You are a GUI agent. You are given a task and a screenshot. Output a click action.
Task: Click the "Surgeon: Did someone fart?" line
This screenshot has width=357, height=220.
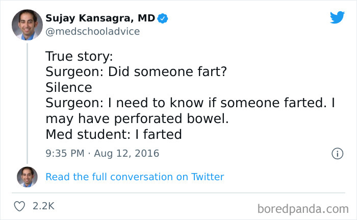[136, 72]
